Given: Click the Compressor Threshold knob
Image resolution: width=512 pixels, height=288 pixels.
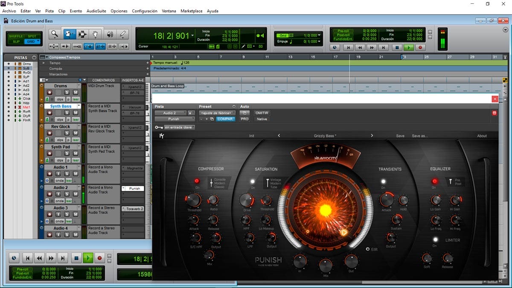Looking at the screenshot, I should 194,199.
